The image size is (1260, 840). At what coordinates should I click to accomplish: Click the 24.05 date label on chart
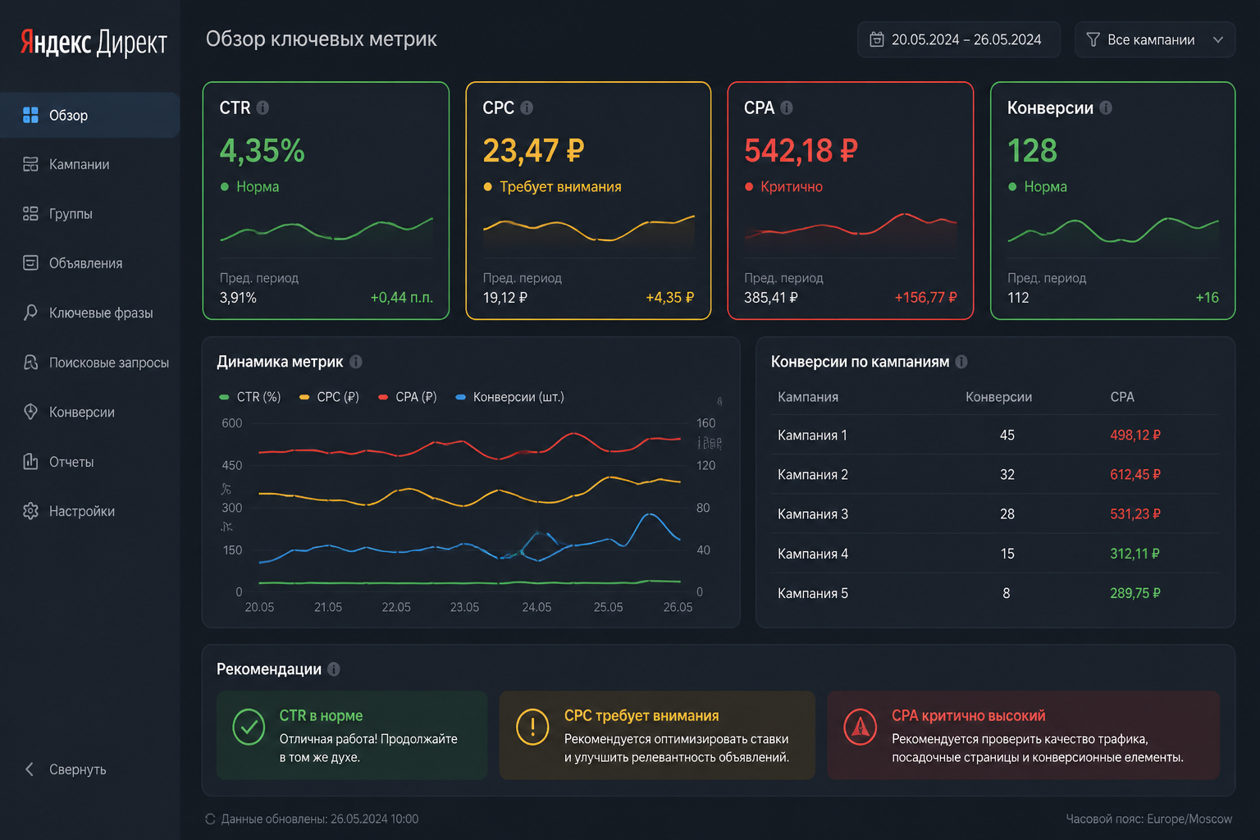(x=536, y=607)
